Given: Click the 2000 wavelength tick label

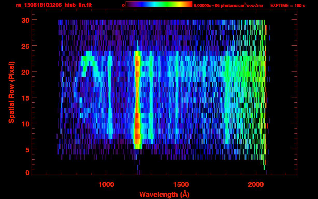Looking at the screenshot, I should 256,184.
